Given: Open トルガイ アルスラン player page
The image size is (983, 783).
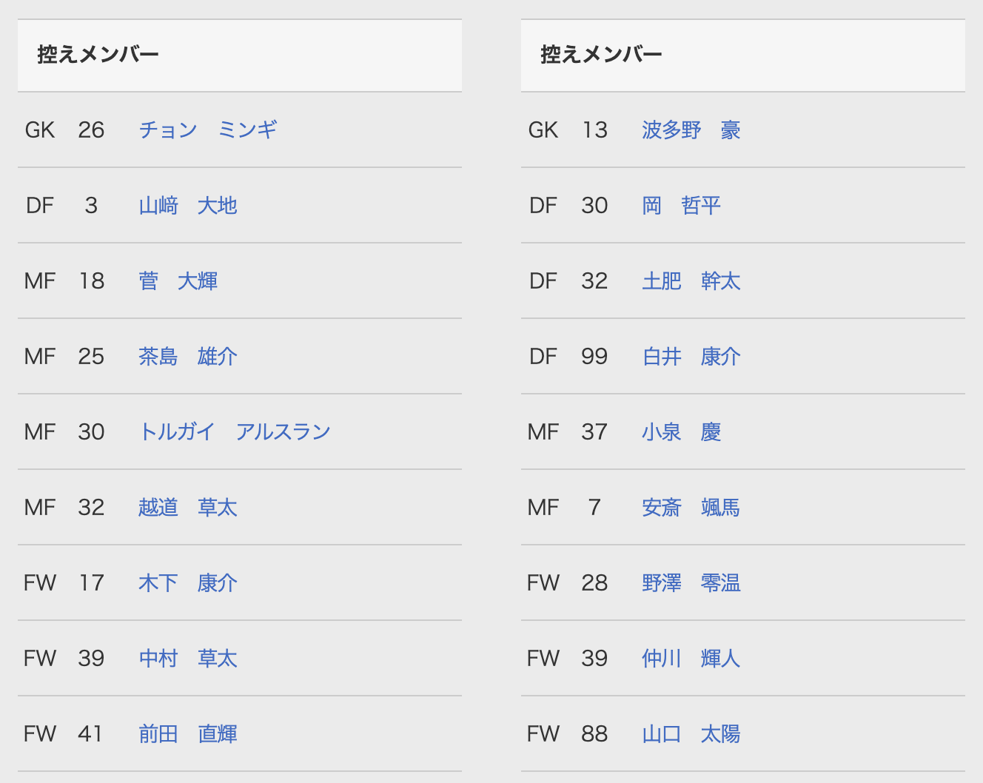Looking at the screenshot, I should [235, 432].
